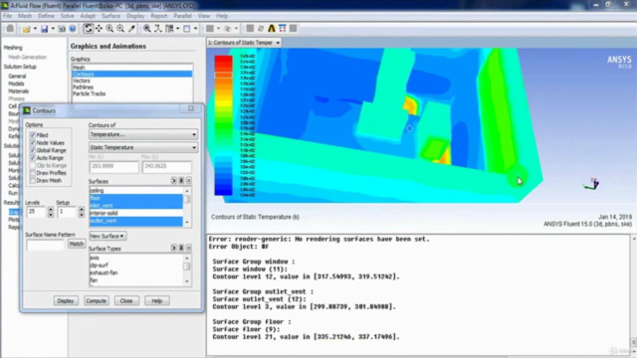This screenshot has width=637, height=358.
Task: Select the probe eyedropper tool
Action: point(131,29)
